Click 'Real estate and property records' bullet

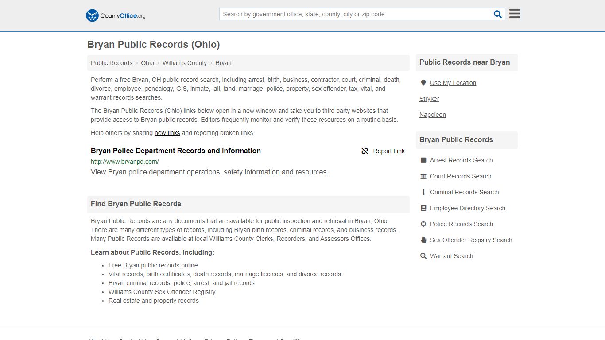[x=154, y=301]
